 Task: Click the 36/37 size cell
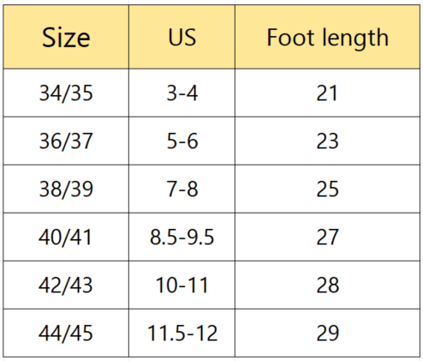coord(66,141)
